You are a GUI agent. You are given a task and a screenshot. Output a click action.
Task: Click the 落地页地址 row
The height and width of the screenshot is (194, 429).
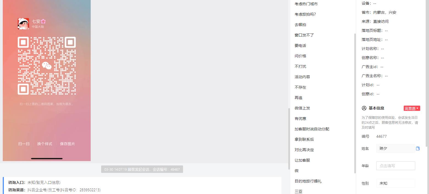[x=375, y=40]
